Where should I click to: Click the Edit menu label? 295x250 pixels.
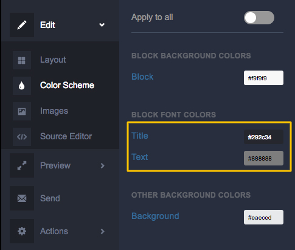click(47, 25)
